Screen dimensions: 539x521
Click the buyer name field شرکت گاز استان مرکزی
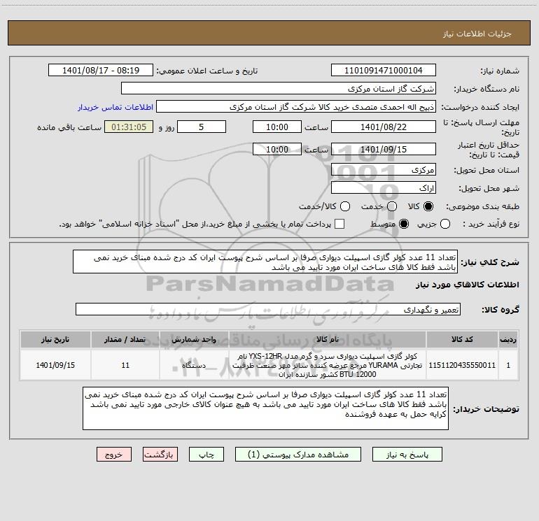pos(279,89)
